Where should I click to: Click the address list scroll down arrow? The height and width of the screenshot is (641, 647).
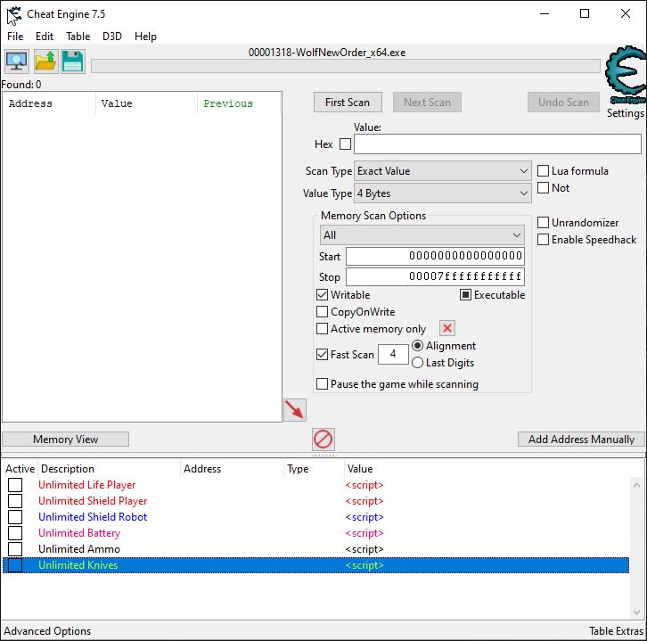[636, 612]
